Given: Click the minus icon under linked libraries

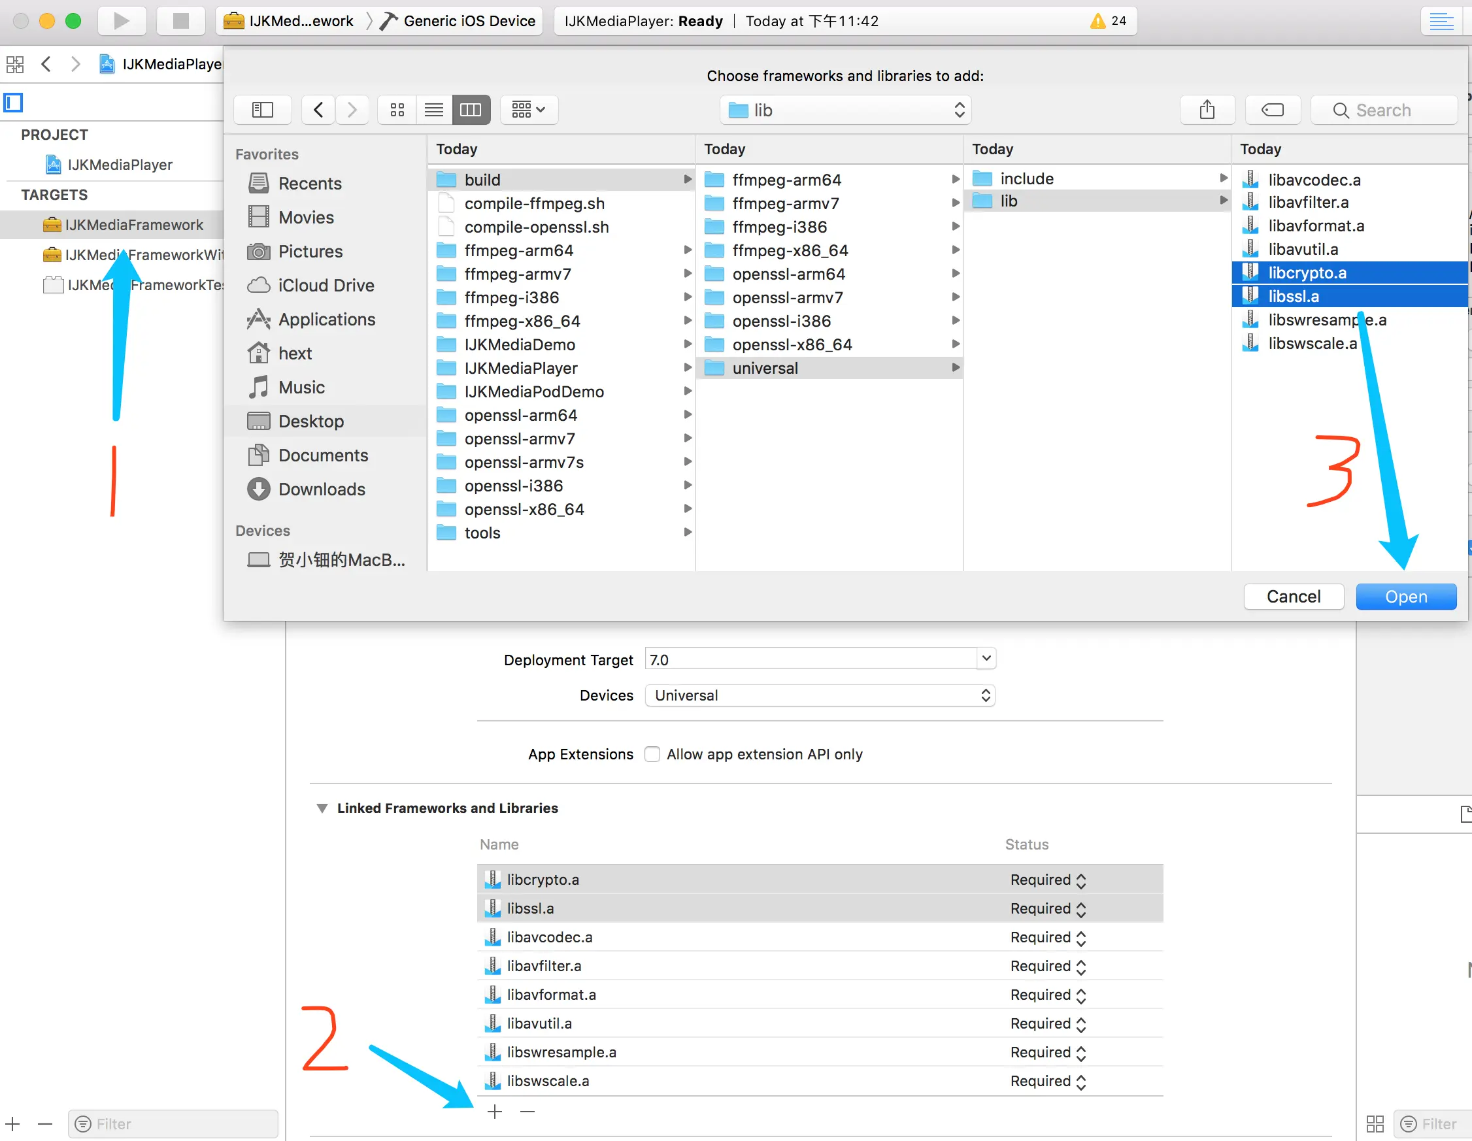Looking at the screenshot, I should pyautogui.click(x=527, y=1112).
